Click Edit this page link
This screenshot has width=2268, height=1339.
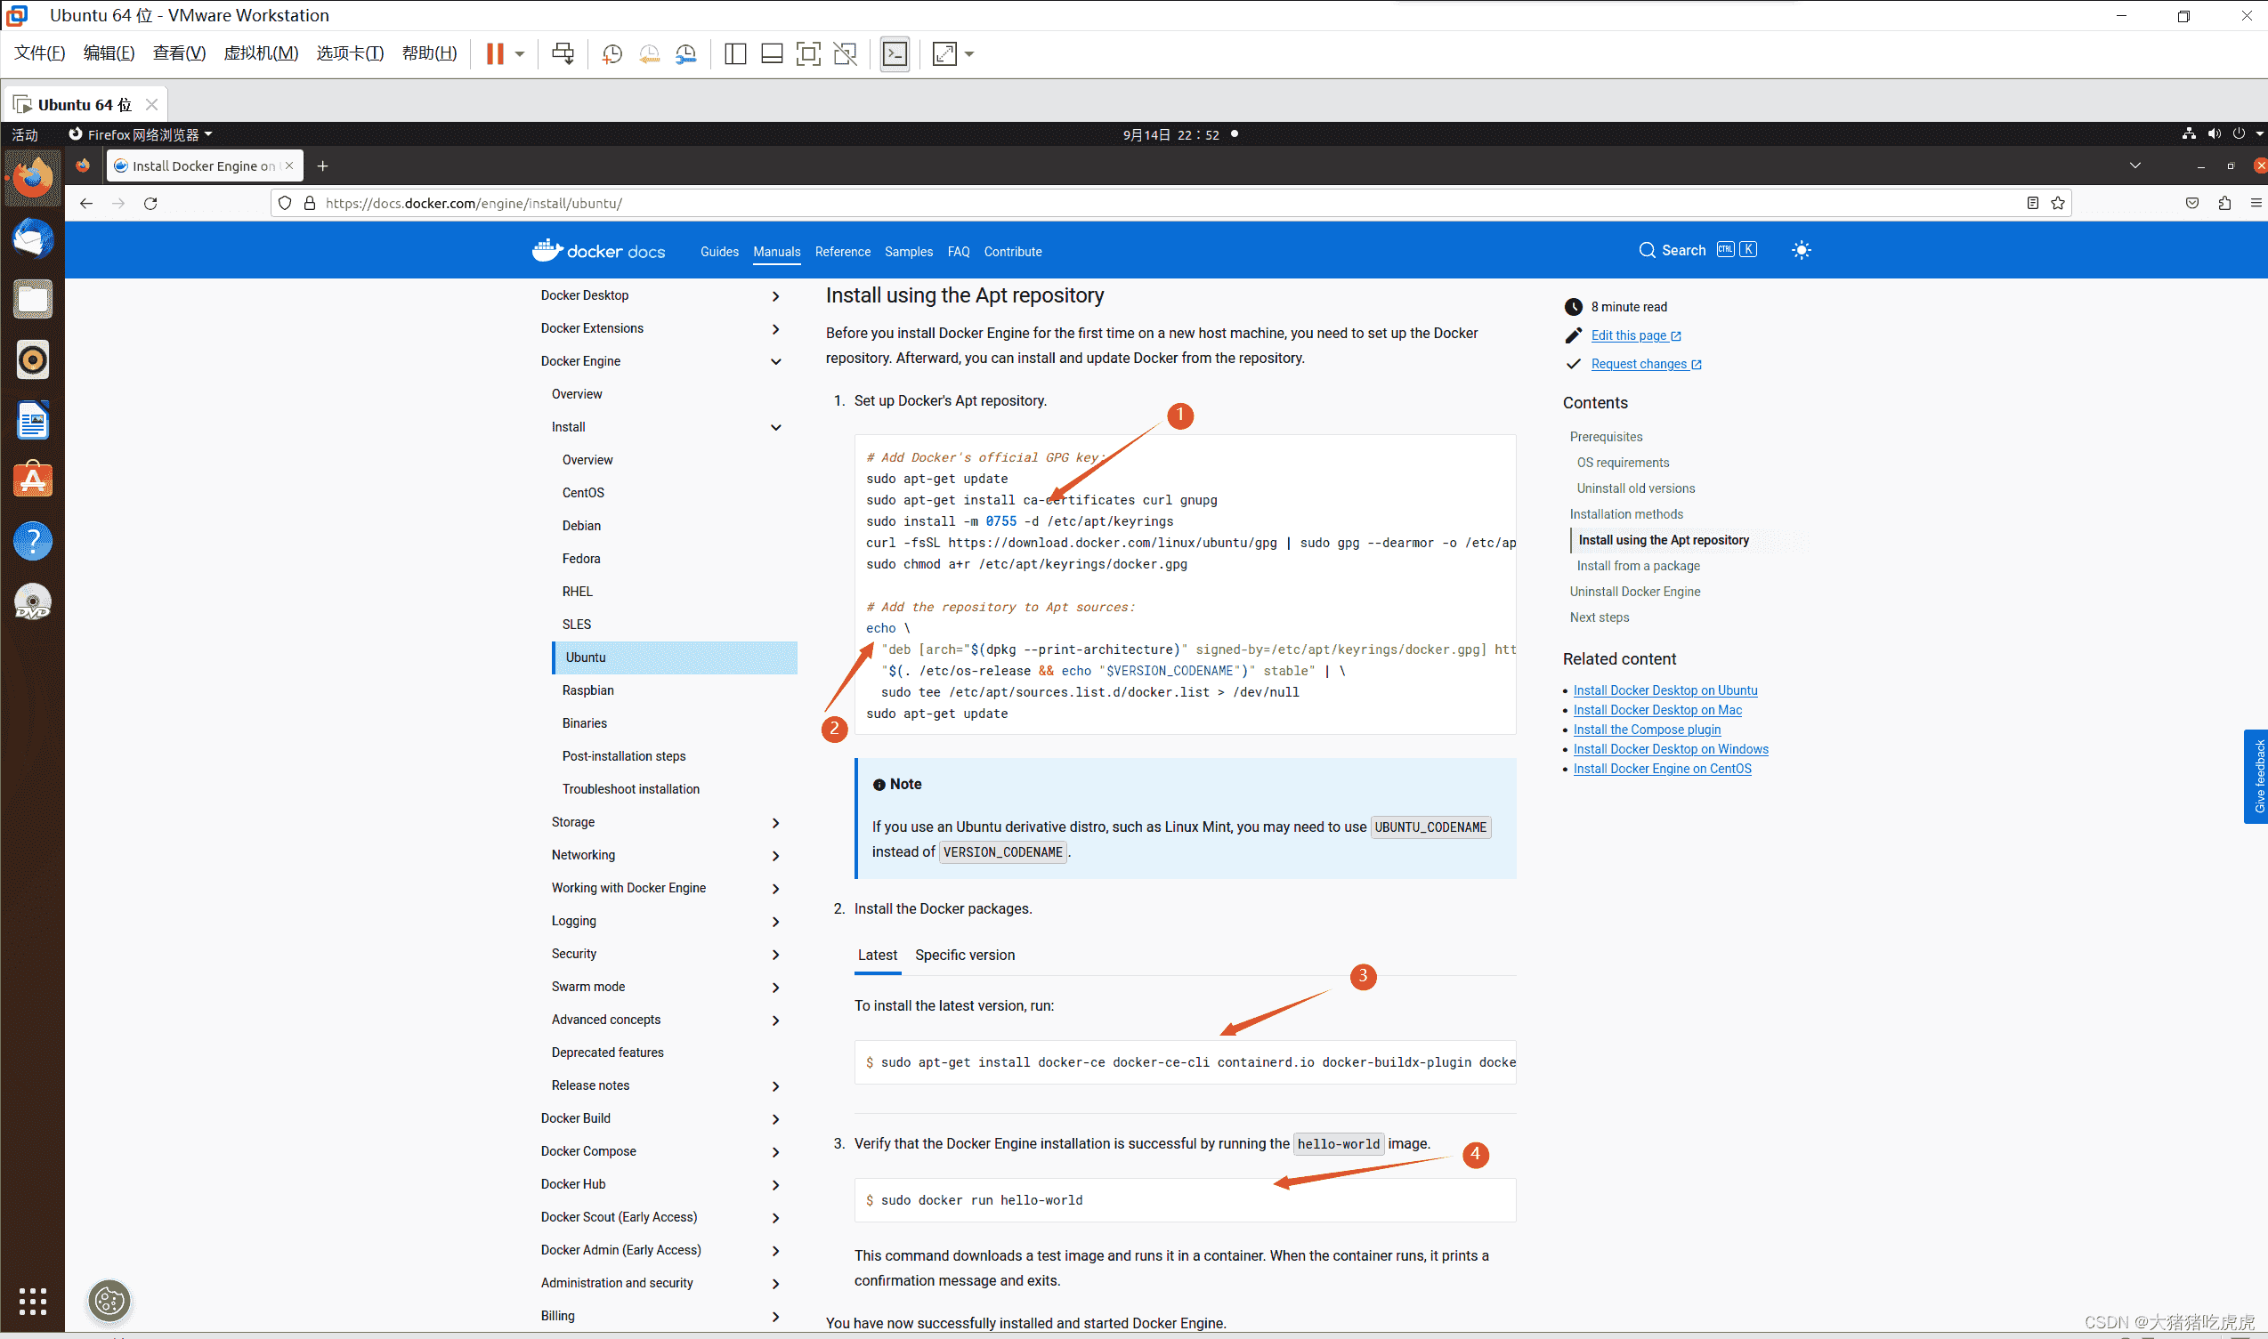click(1628, 335)
